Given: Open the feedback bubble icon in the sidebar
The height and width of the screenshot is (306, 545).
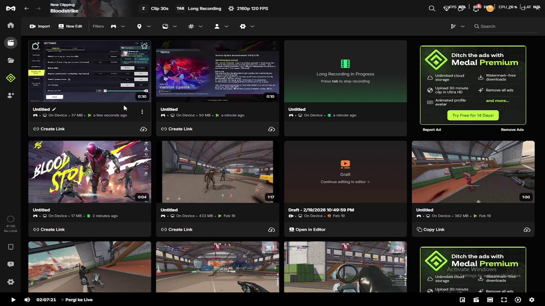Looking at the screenshot, I should [x=11, y=264].
